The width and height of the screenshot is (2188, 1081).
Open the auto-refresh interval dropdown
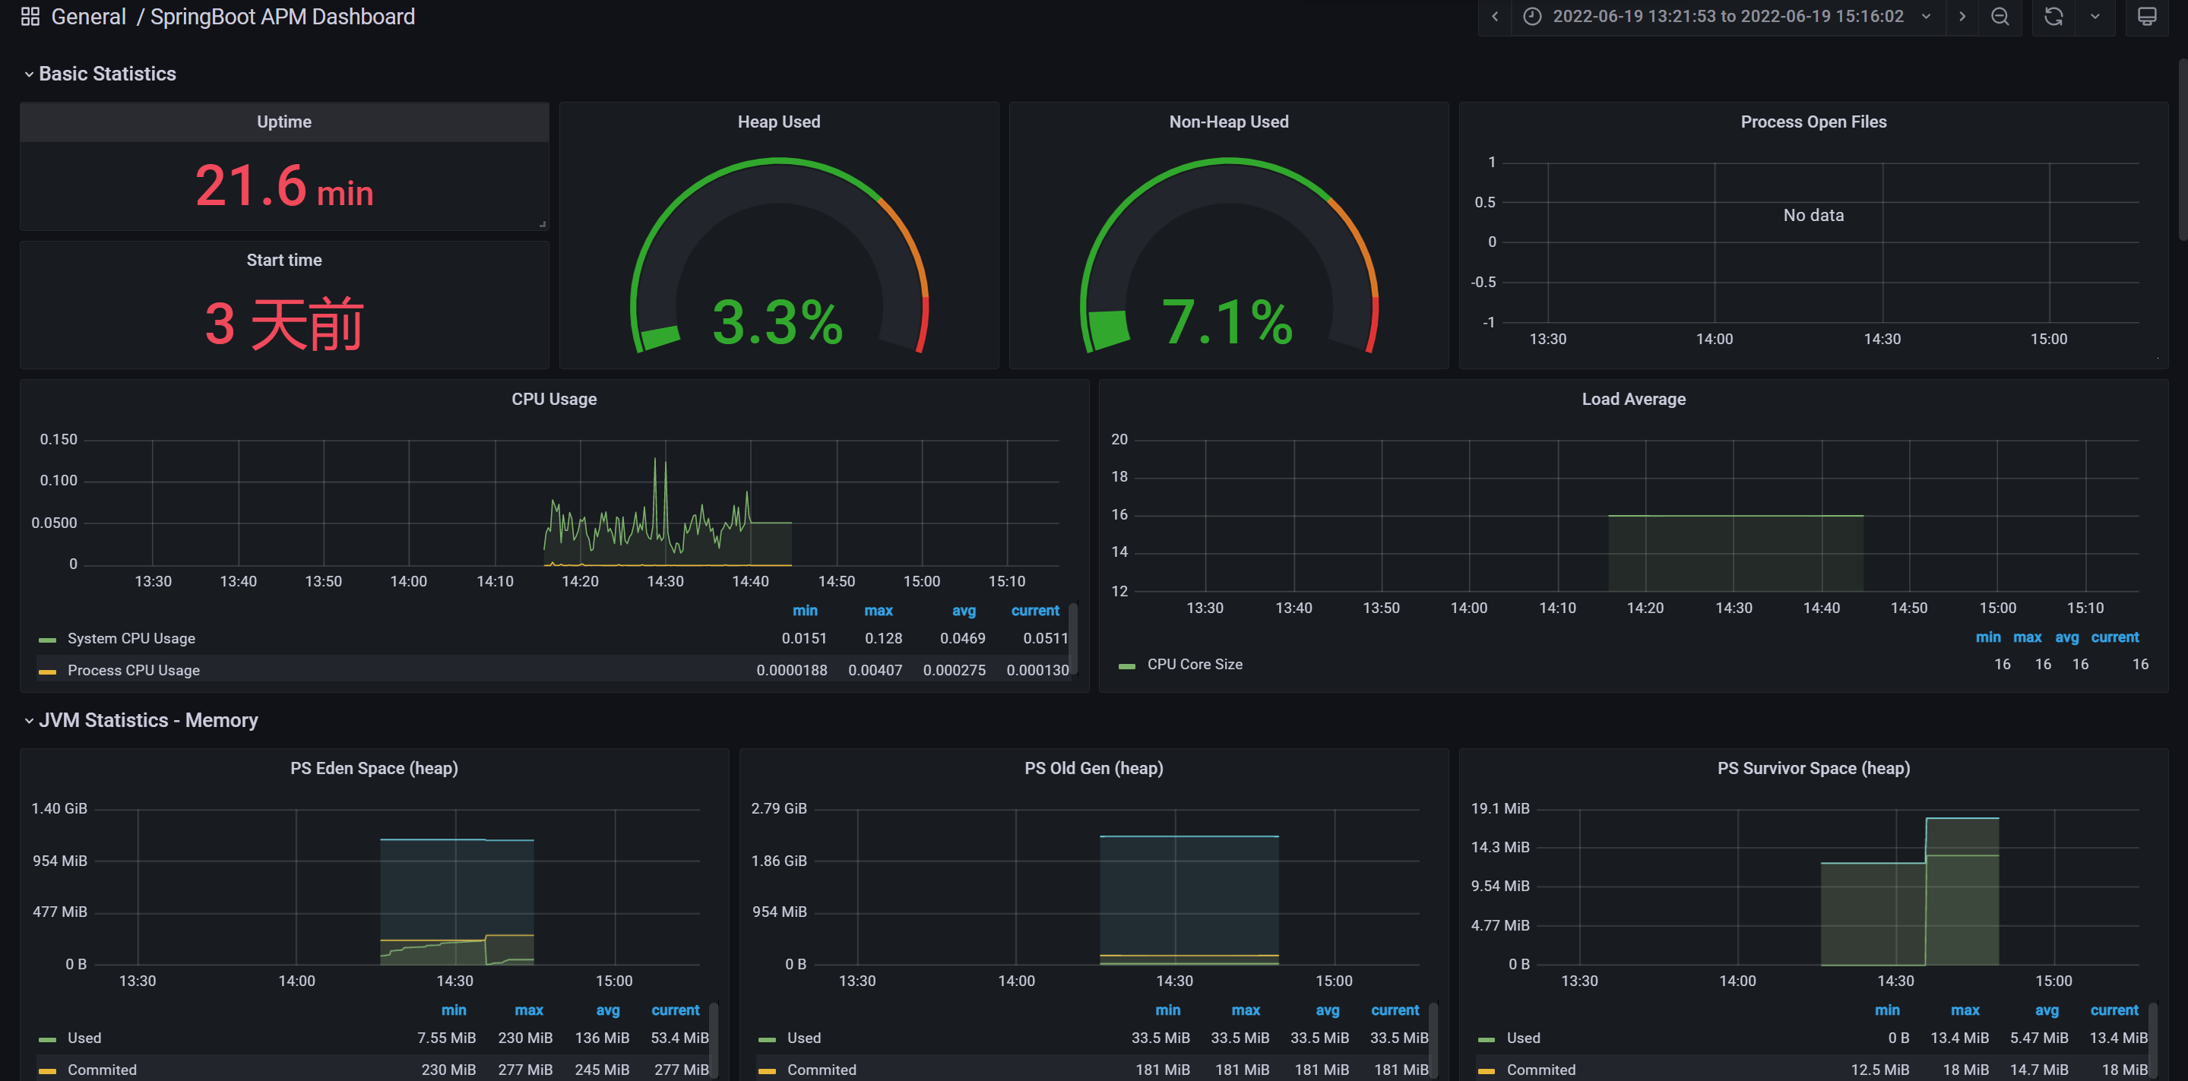[2095, 16]
